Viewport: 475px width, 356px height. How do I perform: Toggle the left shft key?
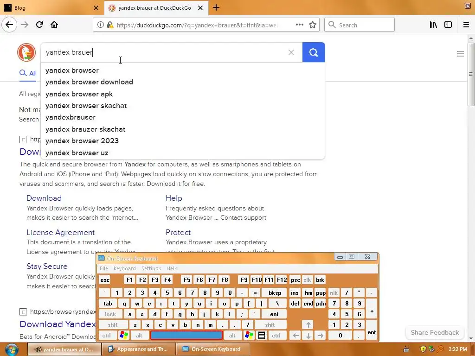click(x=113, y=324)
